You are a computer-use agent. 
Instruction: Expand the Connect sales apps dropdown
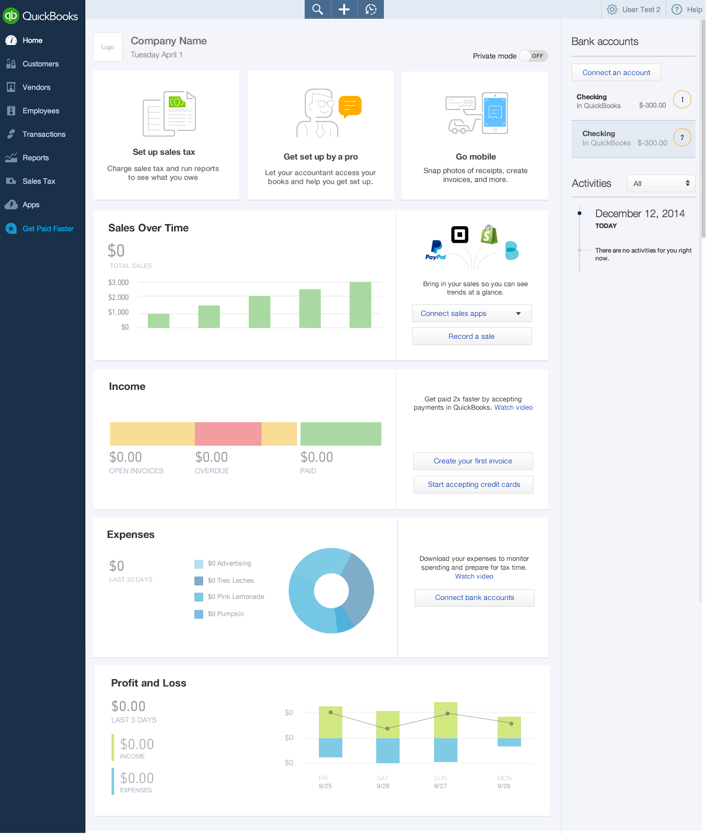(472, 313)
